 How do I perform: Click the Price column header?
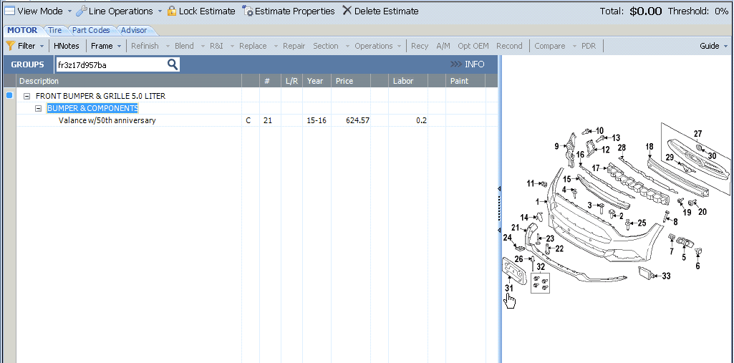[350, 81]
